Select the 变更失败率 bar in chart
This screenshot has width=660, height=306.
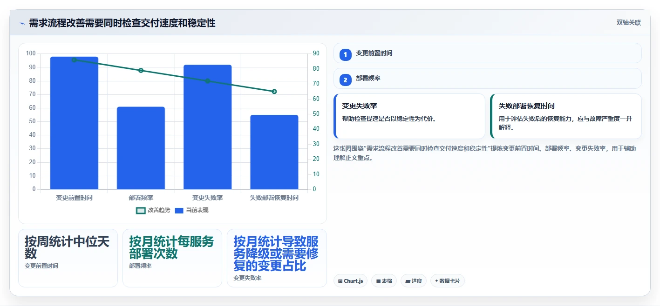[x=208, y=127]
